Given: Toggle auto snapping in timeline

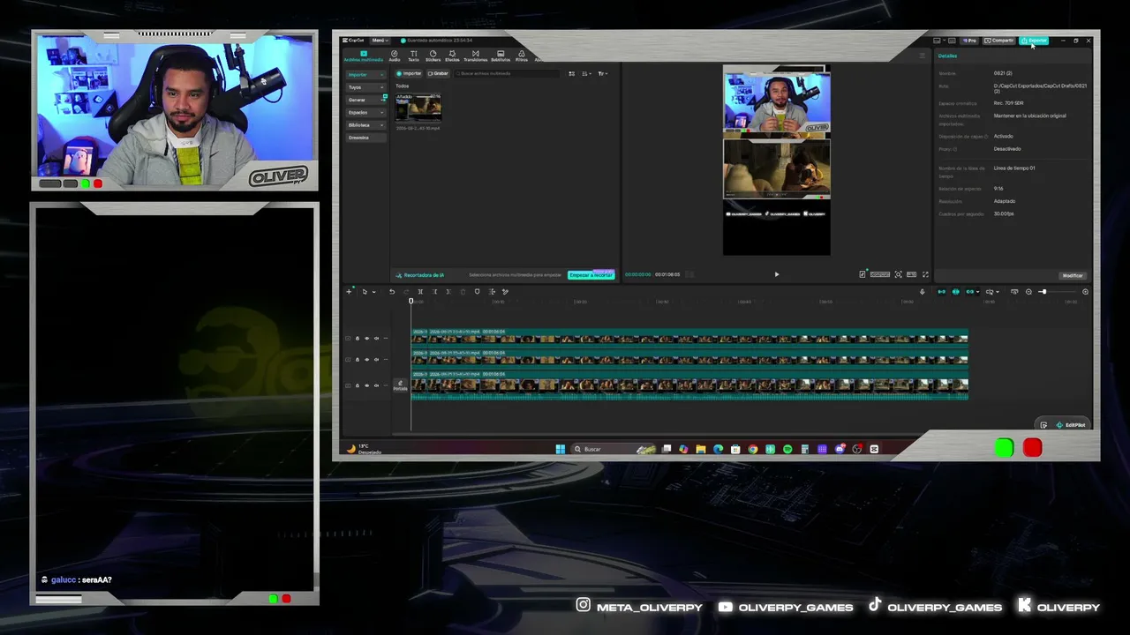Looking at the screenshot, I should (955, 292).
